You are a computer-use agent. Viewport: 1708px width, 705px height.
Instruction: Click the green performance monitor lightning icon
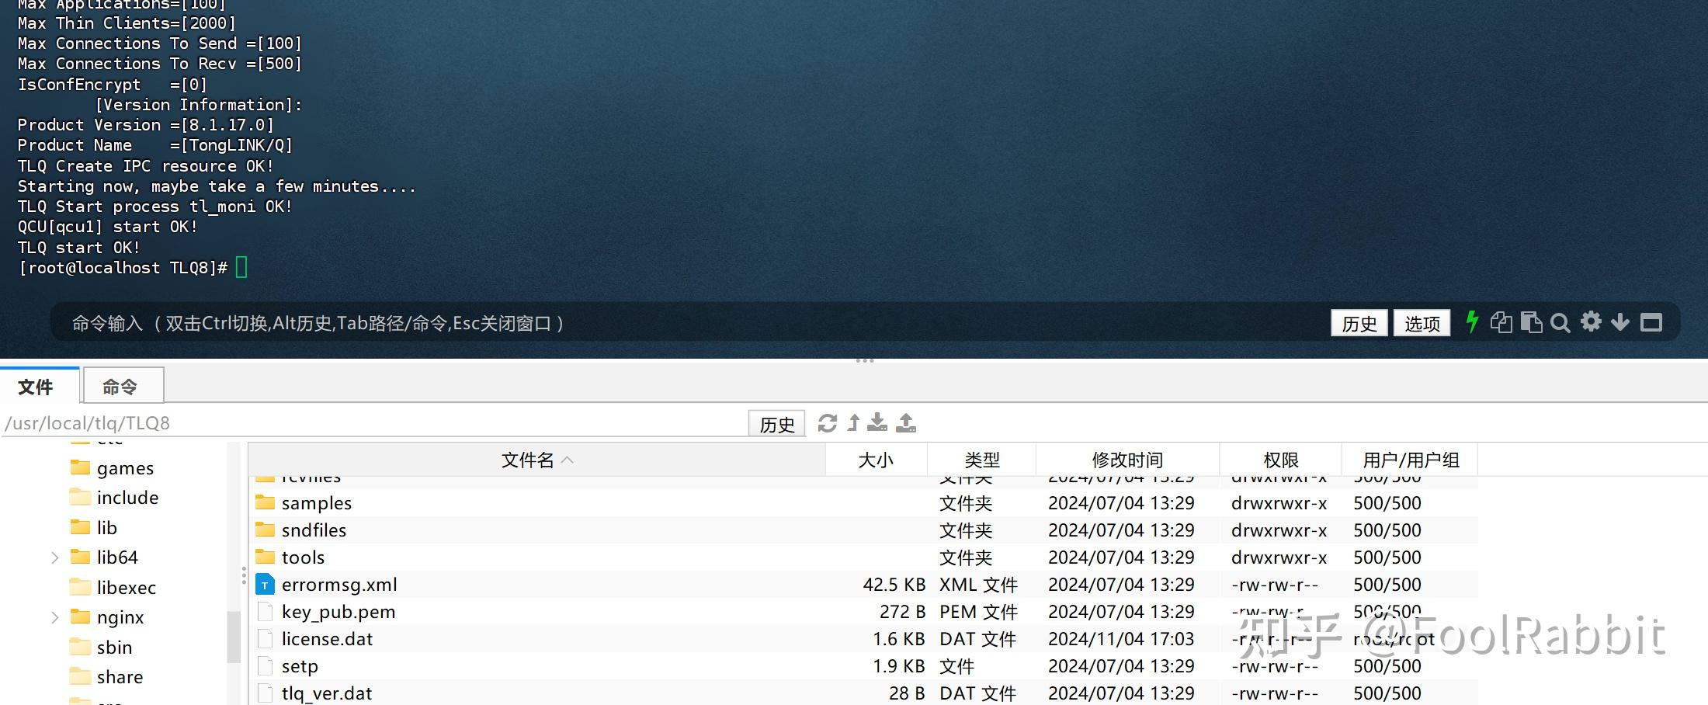pos(1473,322)
